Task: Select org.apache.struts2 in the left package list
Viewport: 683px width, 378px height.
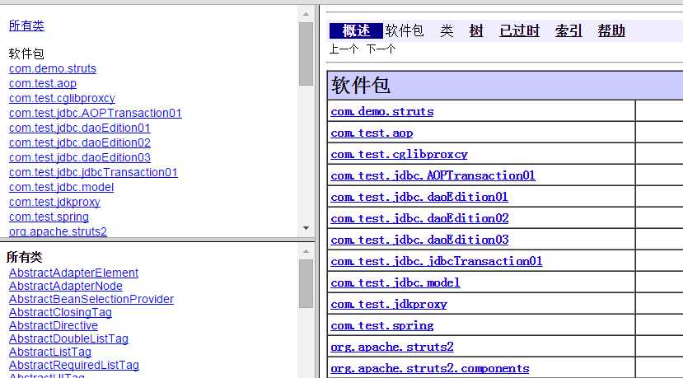Action: point(58,231)
